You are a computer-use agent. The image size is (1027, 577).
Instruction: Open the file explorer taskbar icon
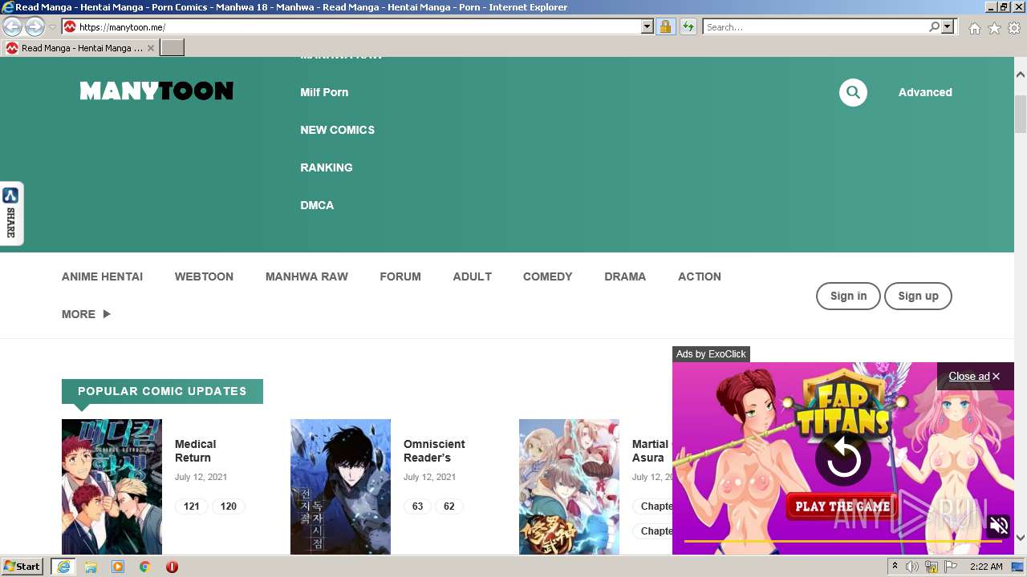(91, 567)
